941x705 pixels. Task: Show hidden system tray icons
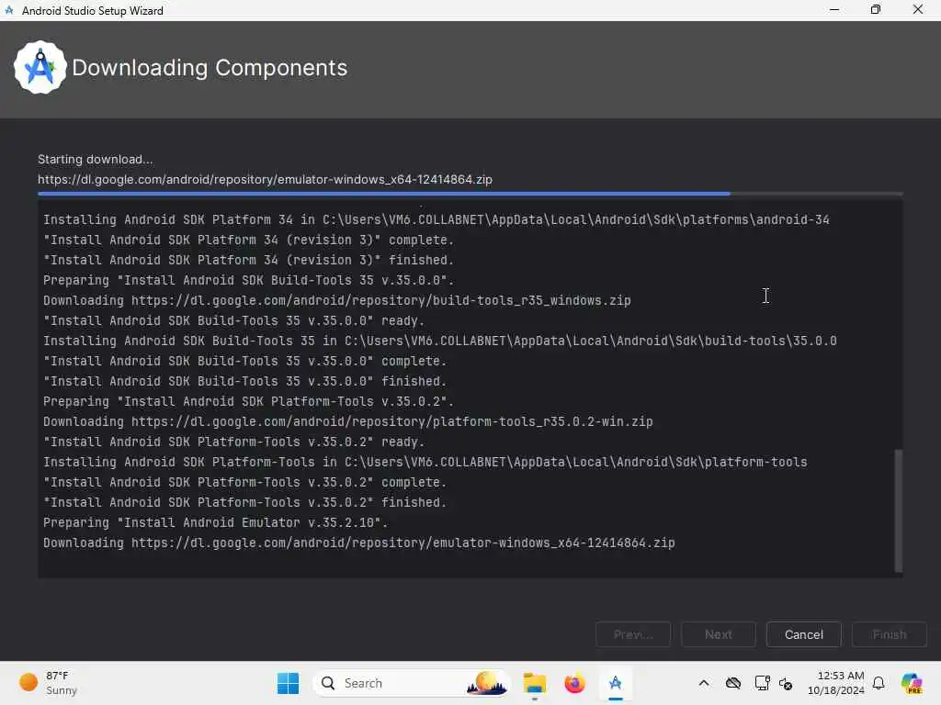coord(704,683)
